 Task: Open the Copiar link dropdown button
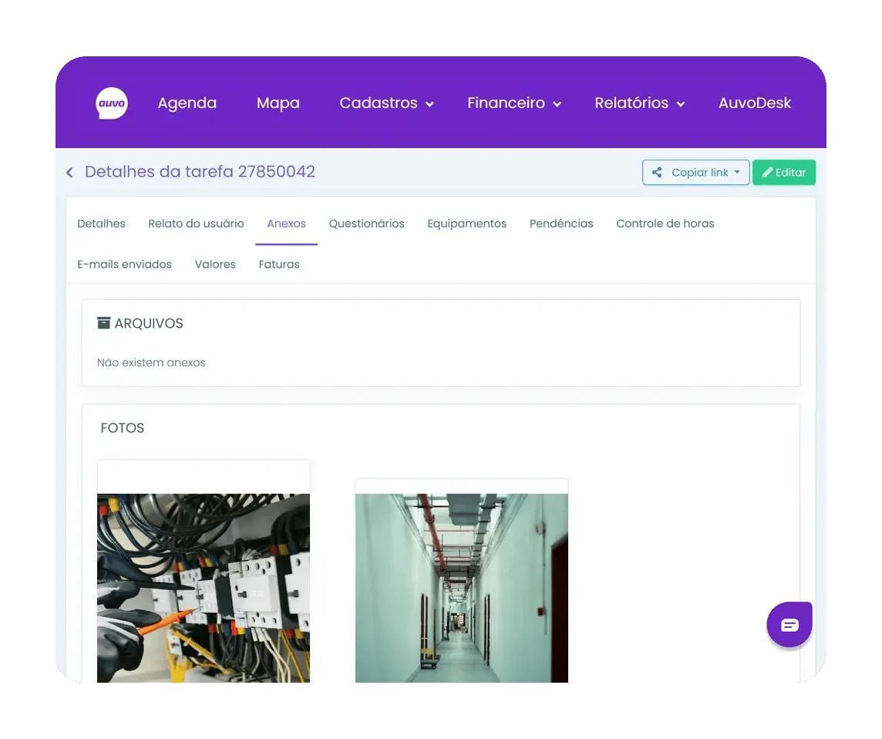(696, 172)
